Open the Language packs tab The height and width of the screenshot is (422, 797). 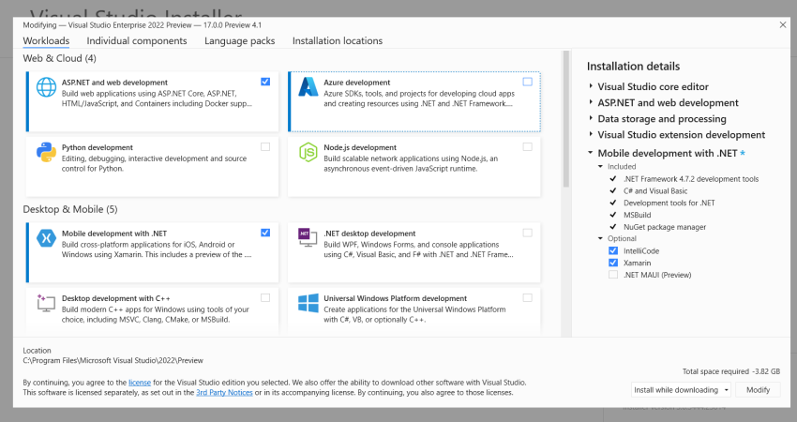click(x=239, y=40)
